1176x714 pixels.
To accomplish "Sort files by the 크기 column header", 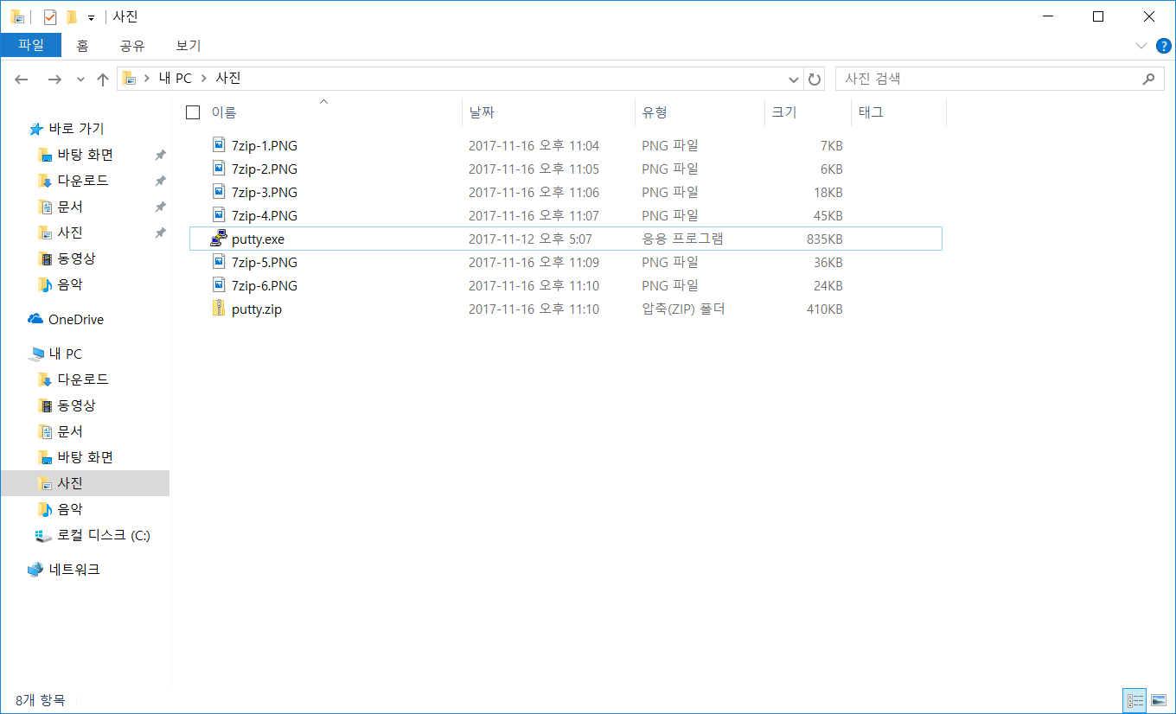I will [784, 112].
